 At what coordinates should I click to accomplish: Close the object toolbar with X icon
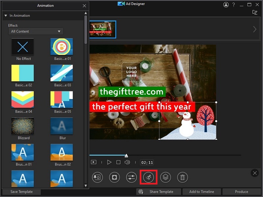pos(255,173)
